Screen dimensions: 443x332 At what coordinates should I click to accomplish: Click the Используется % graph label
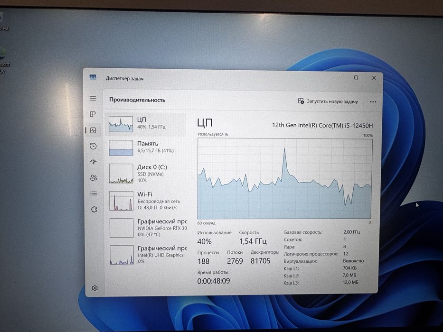click(x=212, y=134)
